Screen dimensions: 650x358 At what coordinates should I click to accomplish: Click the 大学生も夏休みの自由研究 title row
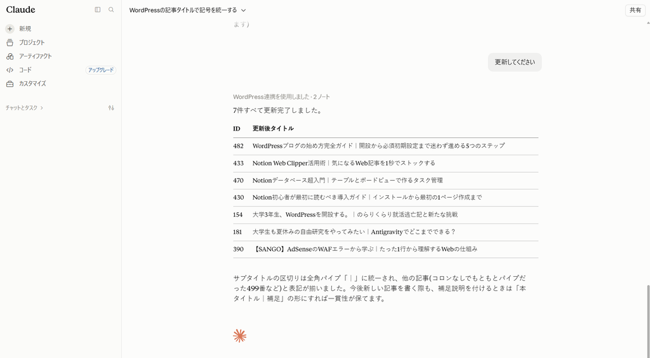pyautogui.click(x=354, y=232)
